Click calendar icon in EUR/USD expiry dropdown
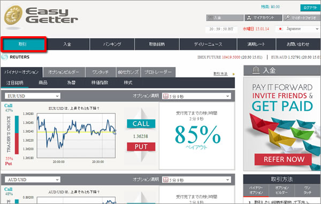This screenshot has width=321, height=204. coord(166,96)
